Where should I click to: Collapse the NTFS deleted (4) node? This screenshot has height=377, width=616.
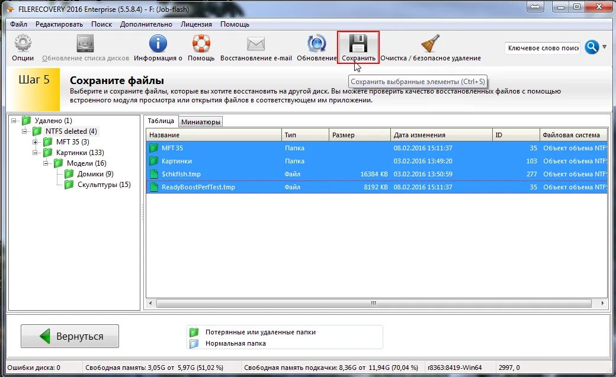click(x=24, y=131)
